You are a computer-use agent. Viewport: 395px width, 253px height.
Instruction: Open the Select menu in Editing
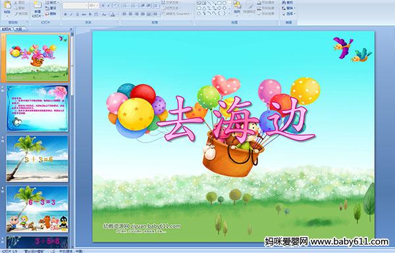point(288,14)
